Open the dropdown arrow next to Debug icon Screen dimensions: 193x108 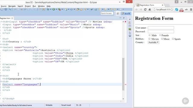[x=51, y=9]
